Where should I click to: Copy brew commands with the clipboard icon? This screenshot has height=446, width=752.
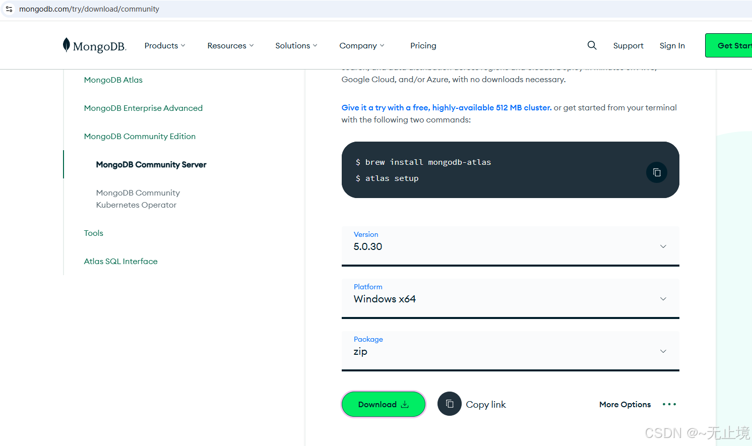657,172
